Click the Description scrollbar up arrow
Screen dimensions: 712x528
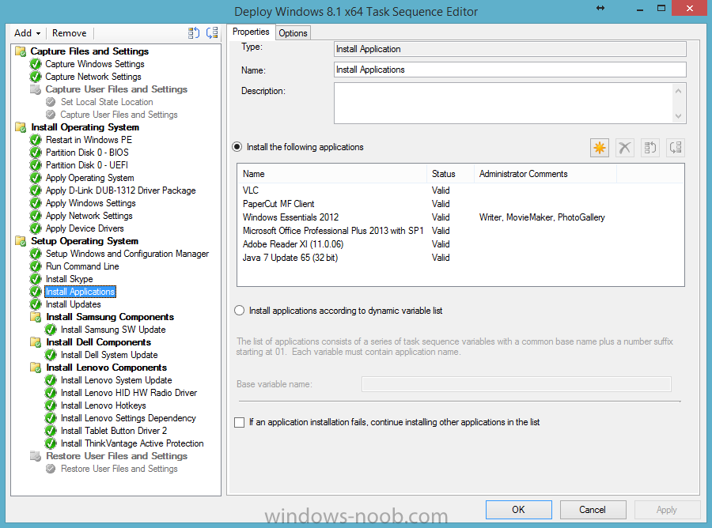[x=678, y=91]
